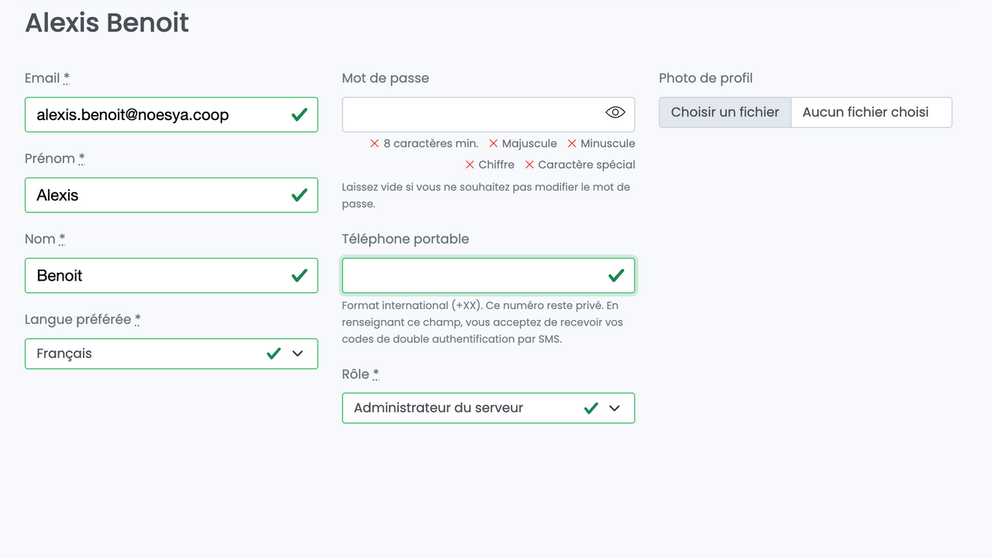
Task: Click the green checkmark in the Prénom field
Action: [299, 195]
